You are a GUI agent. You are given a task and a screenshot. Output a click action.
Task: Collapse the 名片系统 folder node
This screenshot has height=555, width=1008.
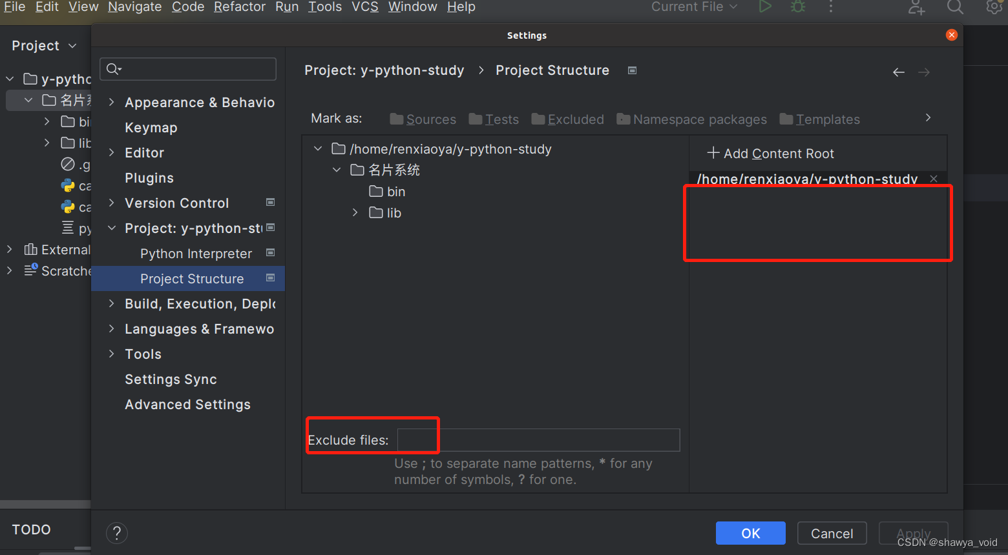coord(337,169)
